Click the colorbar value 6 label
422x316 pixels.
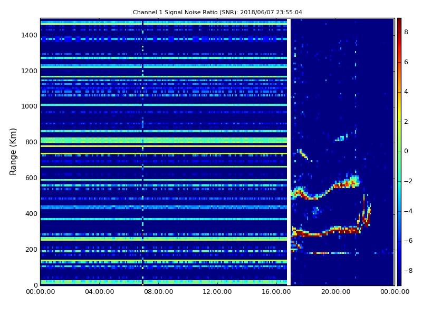point(406,62)
